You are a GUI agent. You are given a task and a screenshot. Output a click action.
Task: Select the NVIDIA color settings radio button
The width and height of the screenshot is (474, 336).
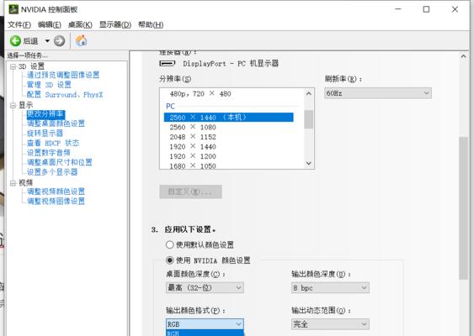click(x=169, y=260)
